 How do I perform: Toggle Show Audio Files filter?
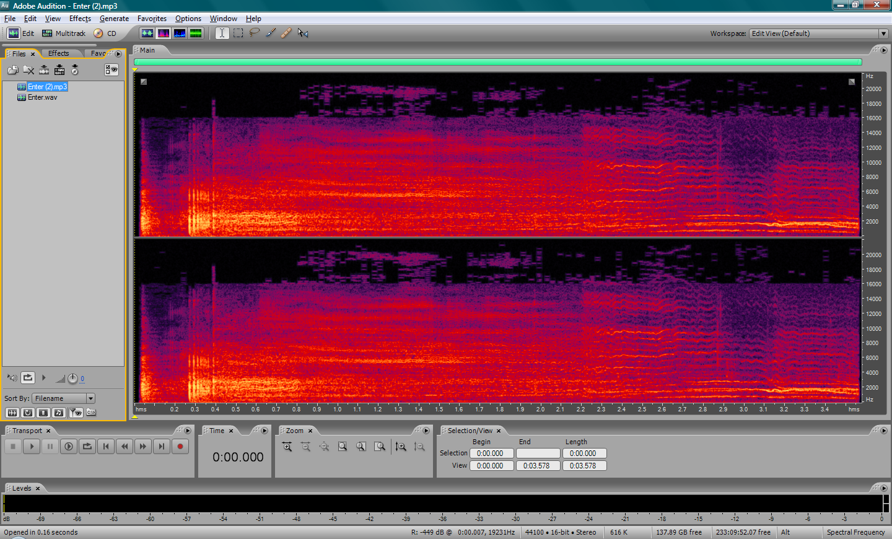(x=12, y=413)
